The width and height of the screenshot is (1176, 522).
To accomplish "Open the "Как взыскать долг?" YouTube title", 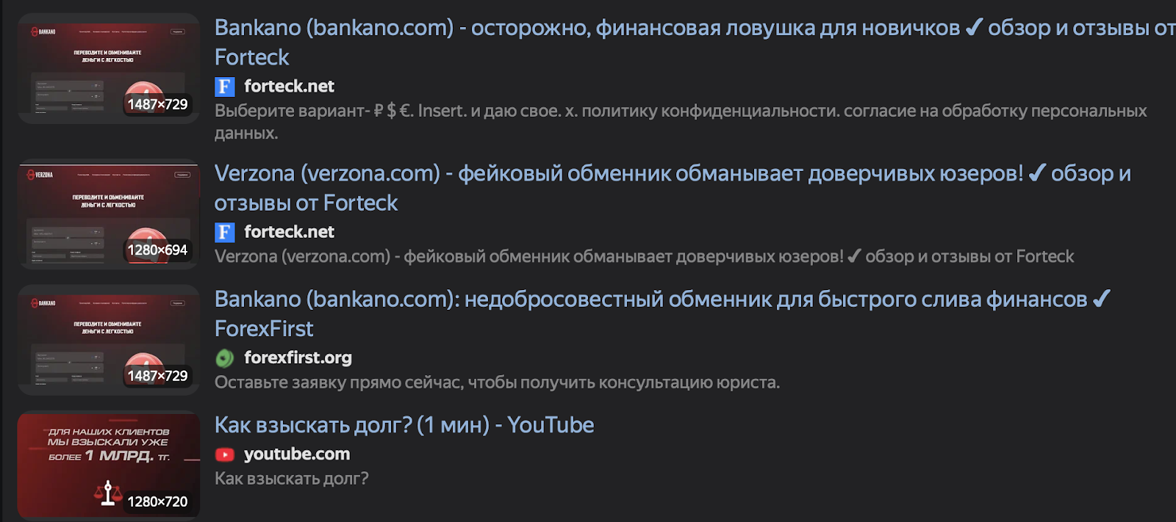I will (404, 425).
